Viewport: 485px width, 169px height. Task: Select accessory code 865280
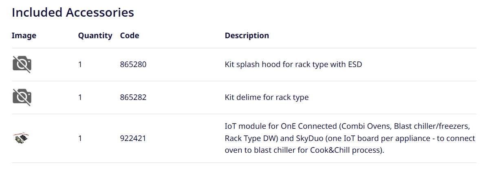(x=133, y=64)
